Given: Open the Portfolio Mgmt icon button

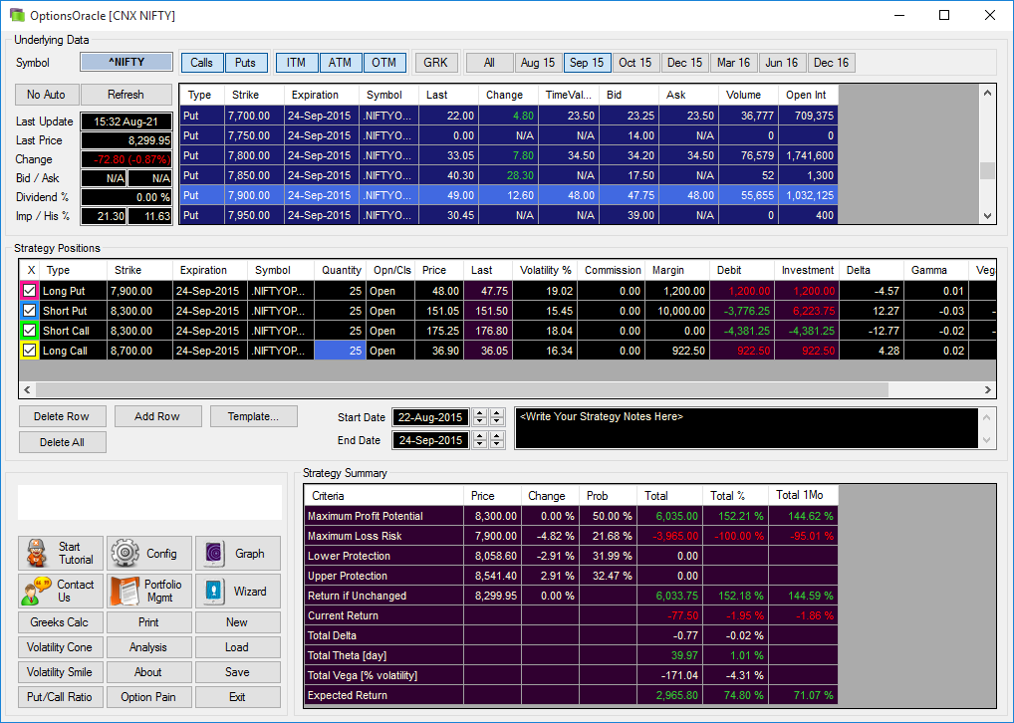Looking at the screenshot, I should tap(149, 591).
